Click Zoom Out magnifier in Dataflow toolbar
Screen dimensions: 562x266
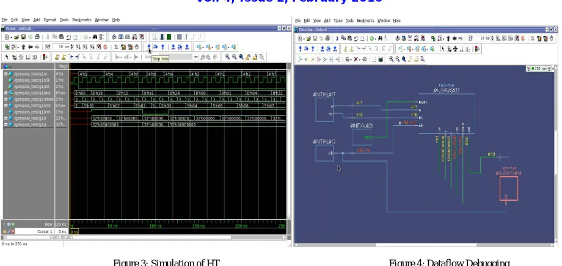(398, 59)
